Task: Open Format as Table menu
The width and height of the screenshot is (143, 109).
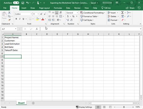Action: click(x=89, y=16)
